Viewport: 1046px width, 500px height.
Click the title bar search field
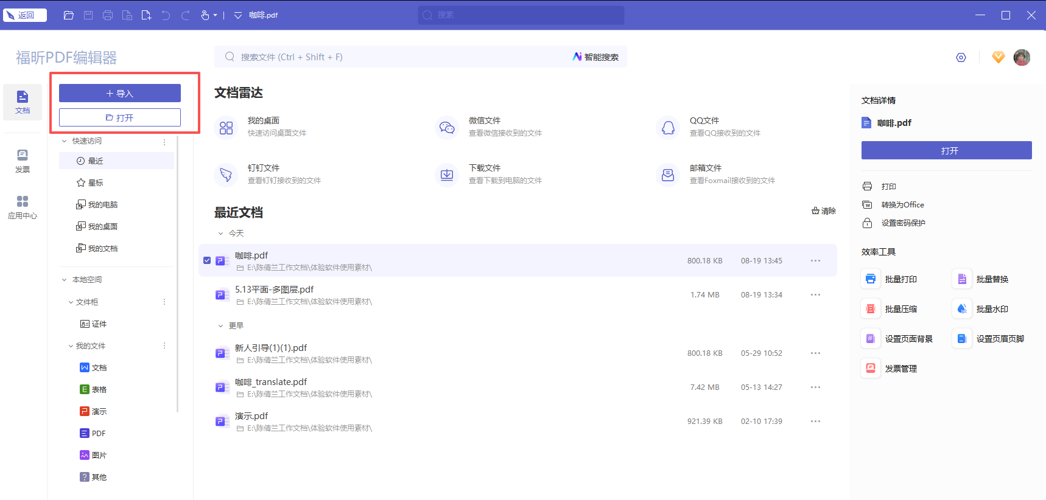tap(521, 15)
